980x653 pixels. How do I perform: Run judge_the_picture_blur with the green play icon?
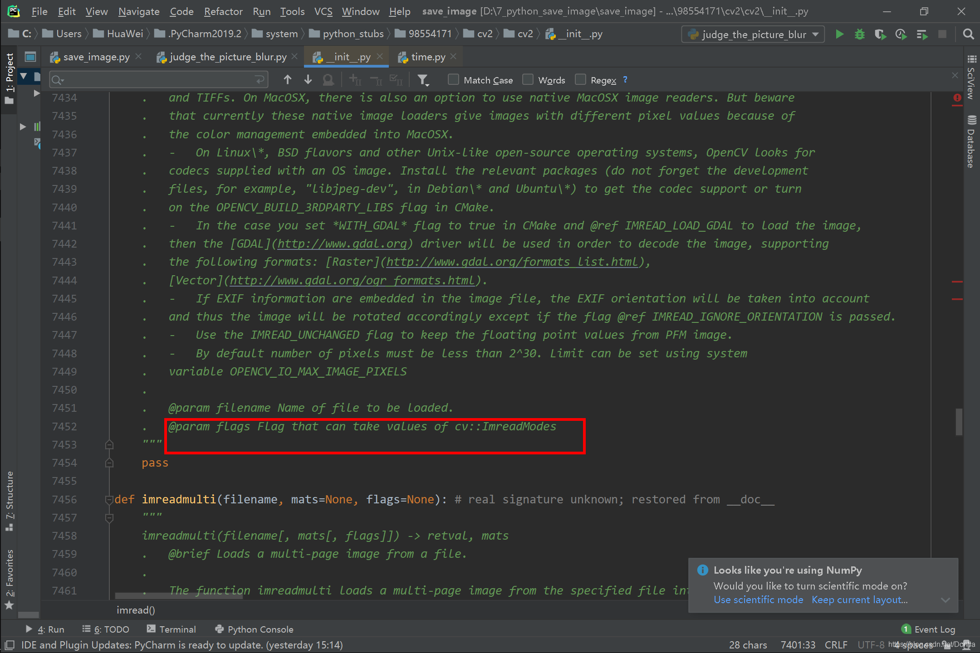point(839,34)
